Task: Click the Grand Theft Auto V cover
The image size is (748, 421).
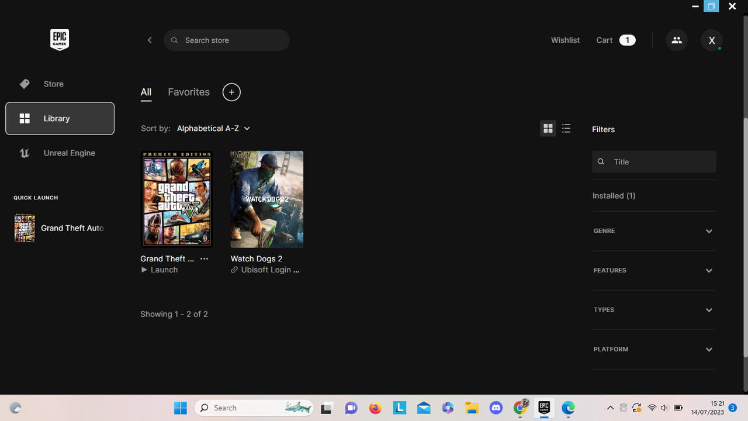Action: coord(177,199)
